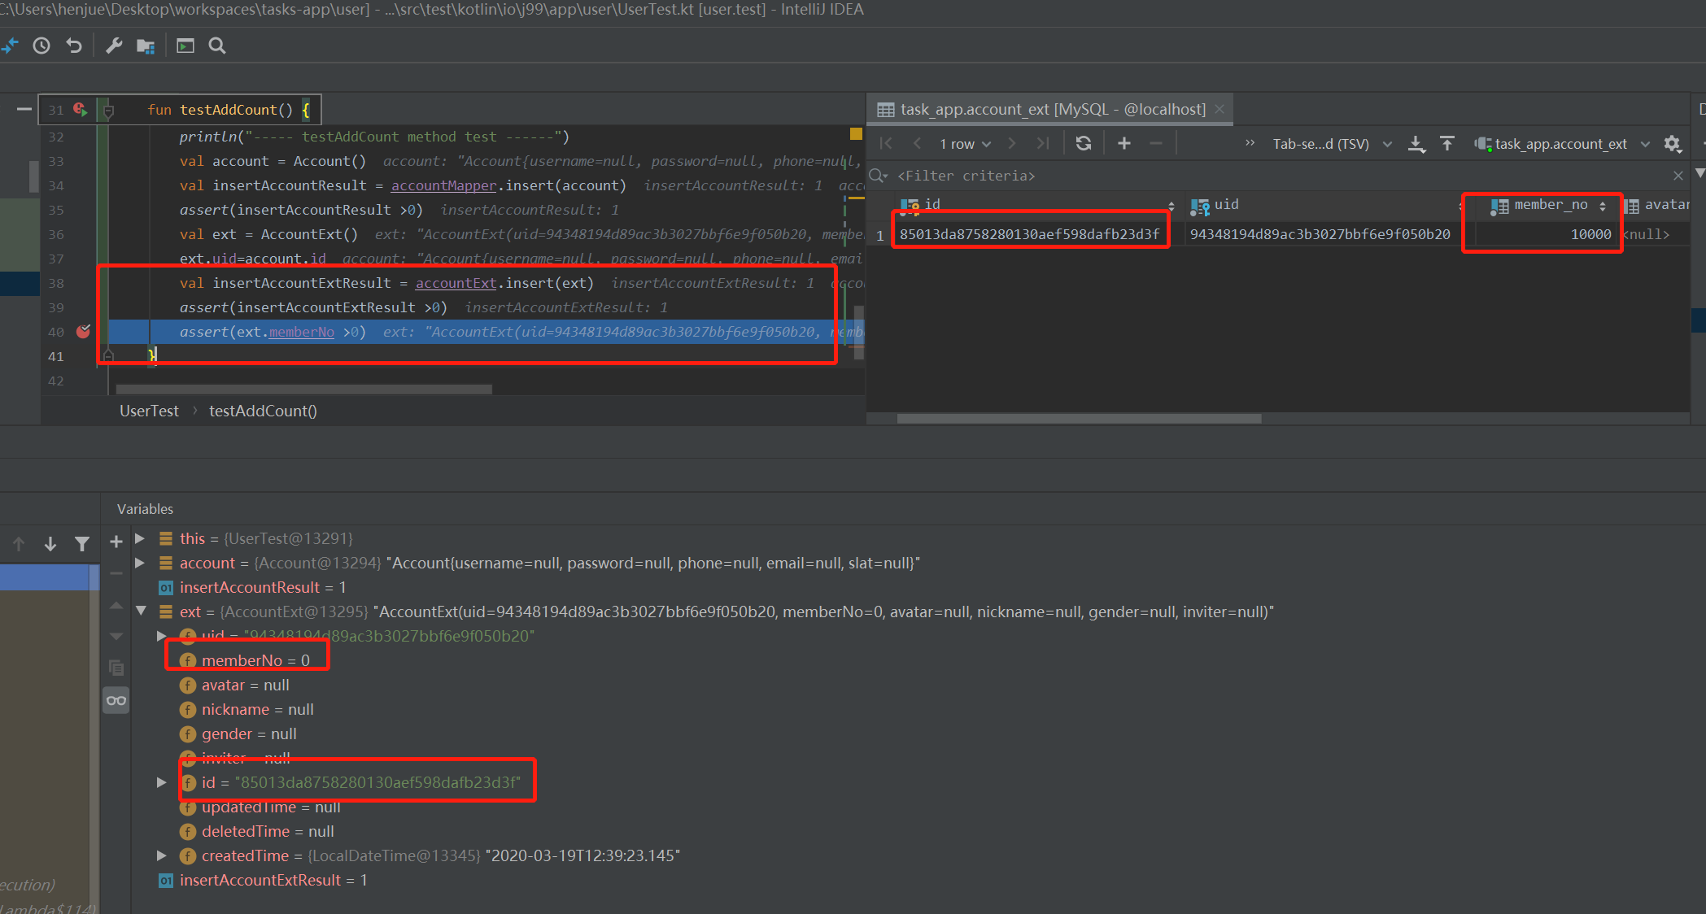Open the history clock icon in toolbar
This screenshot has width=1706, height=914.
[x=41, y=46]
